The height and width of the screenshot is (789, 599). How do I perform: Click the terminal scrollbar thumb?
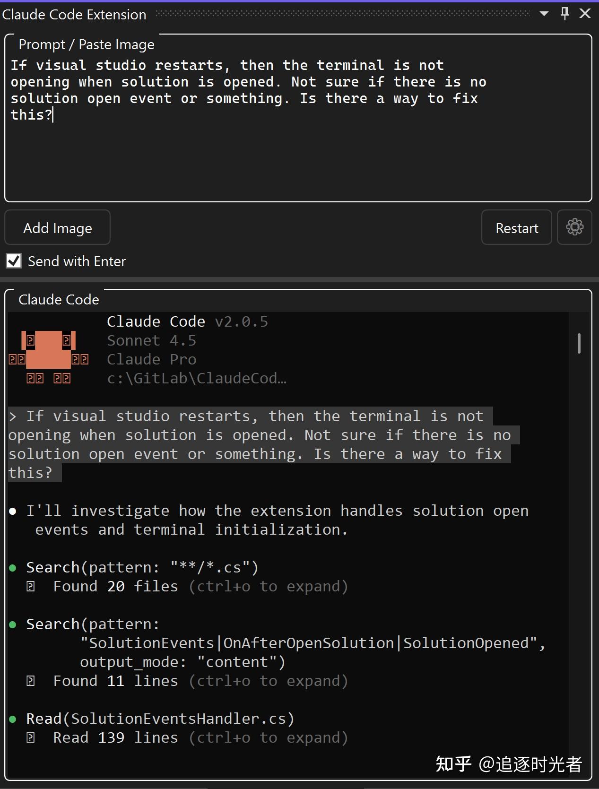579,343
